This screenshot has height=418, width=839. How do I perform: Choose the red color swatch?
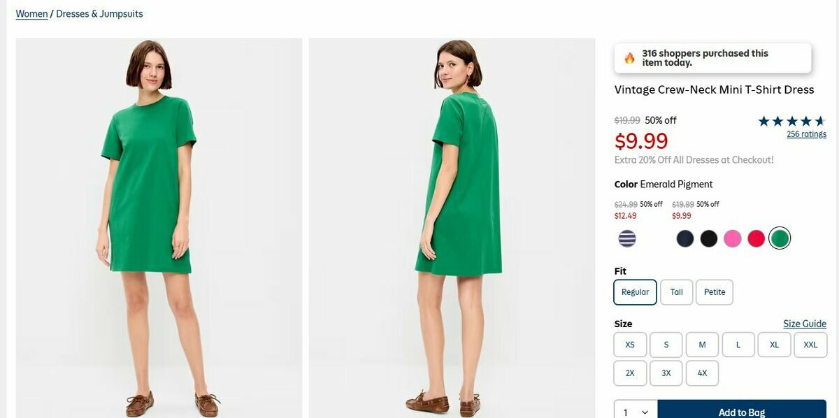click(x=756, y=239)
